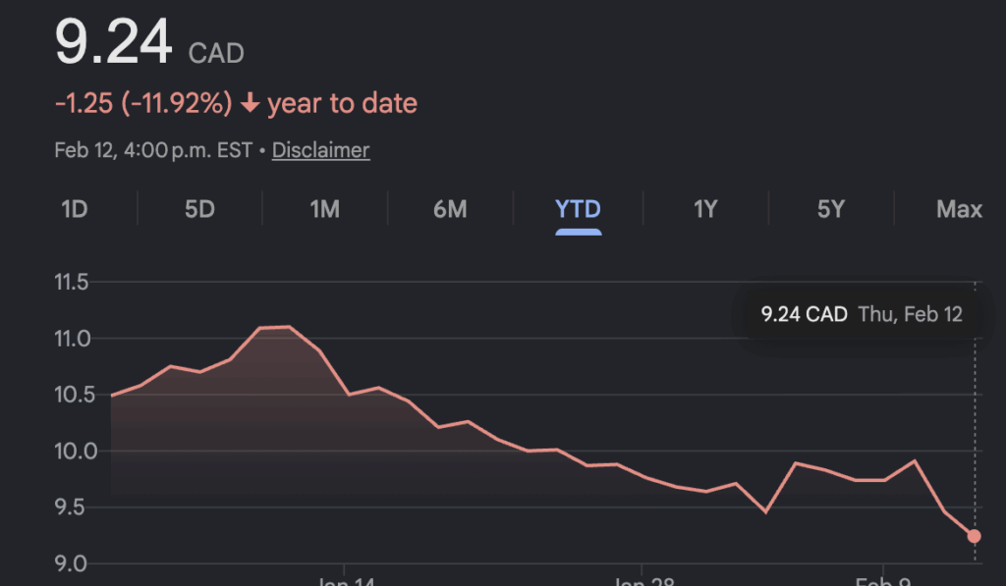This screenshot has height=586, width=1006.
Task: Switch to the 1D time range tab
Action: [x=75, y=209]
